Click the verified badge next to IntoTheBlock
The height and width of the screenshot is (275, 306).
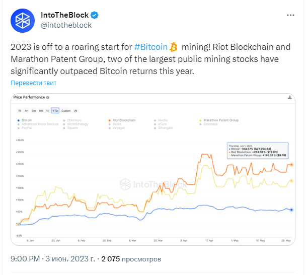click(x=95, y=15)
